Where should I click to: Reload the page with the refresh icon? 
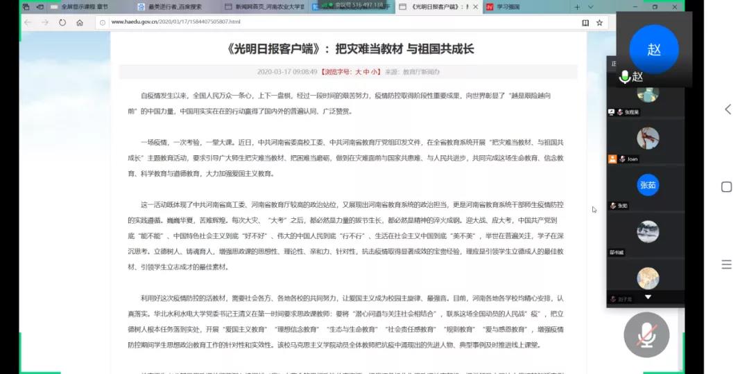pyautogui.click(x=62, y=22)
